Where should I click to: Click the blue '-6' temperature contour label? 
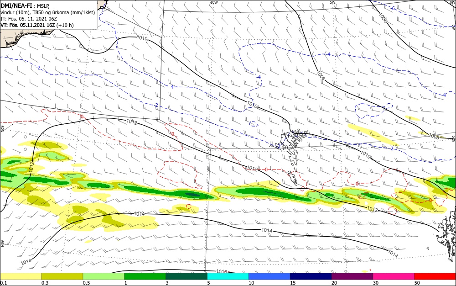(x=393, y=8)
